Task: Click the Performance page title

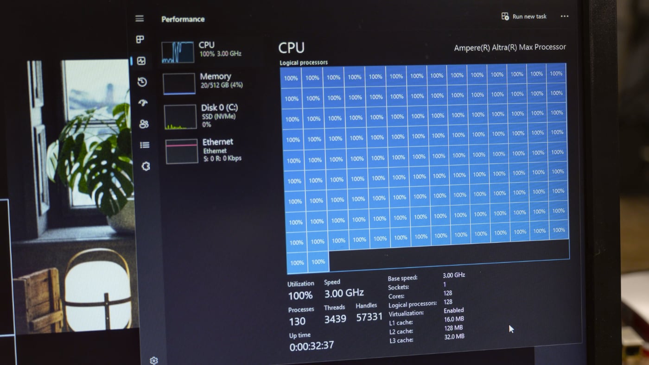Action: pos(183,19)
